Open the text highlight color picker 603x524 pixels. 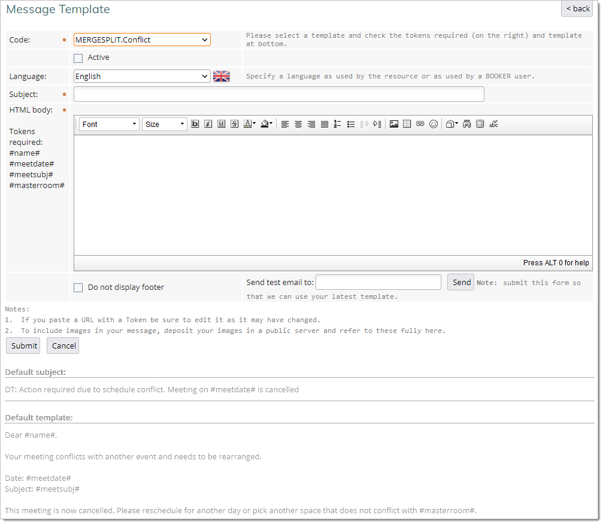[266, 124]
